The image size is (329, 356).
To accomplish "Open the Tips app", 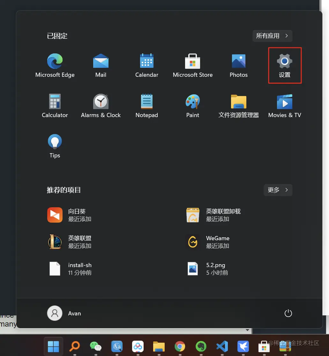I will 55,146.
